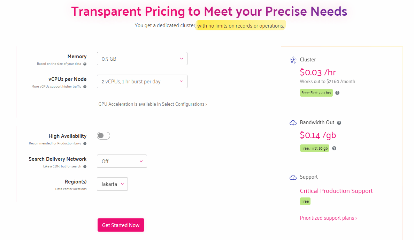Click the Free First 720 hrs badge
This screenshot has width=414, height=240.
(x=316, y=93)
